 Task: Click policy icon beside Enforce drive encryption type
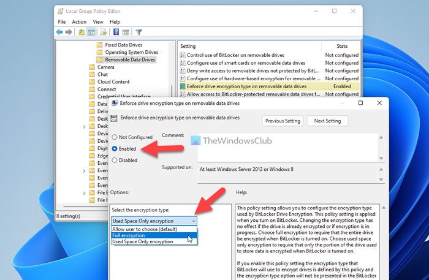[183, 86]
